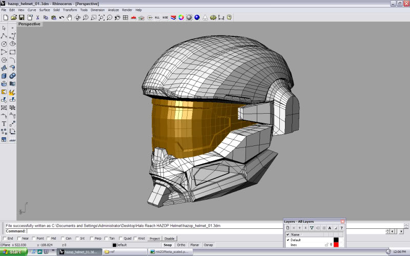410x256 pixels.
Task: Open the Transform menu
Action: click(70, 10)
